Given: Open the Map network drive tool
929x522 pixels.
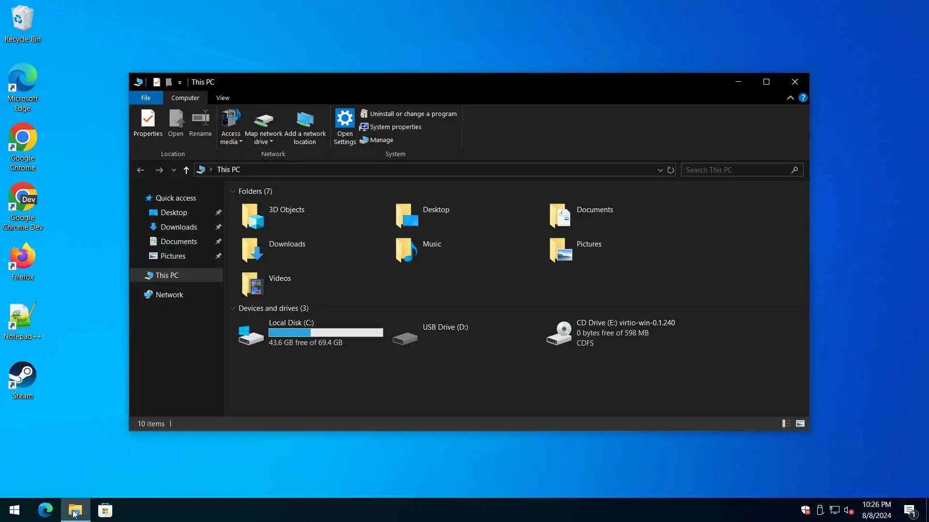Looking at the screenshot, I should [x=263, y=120].
